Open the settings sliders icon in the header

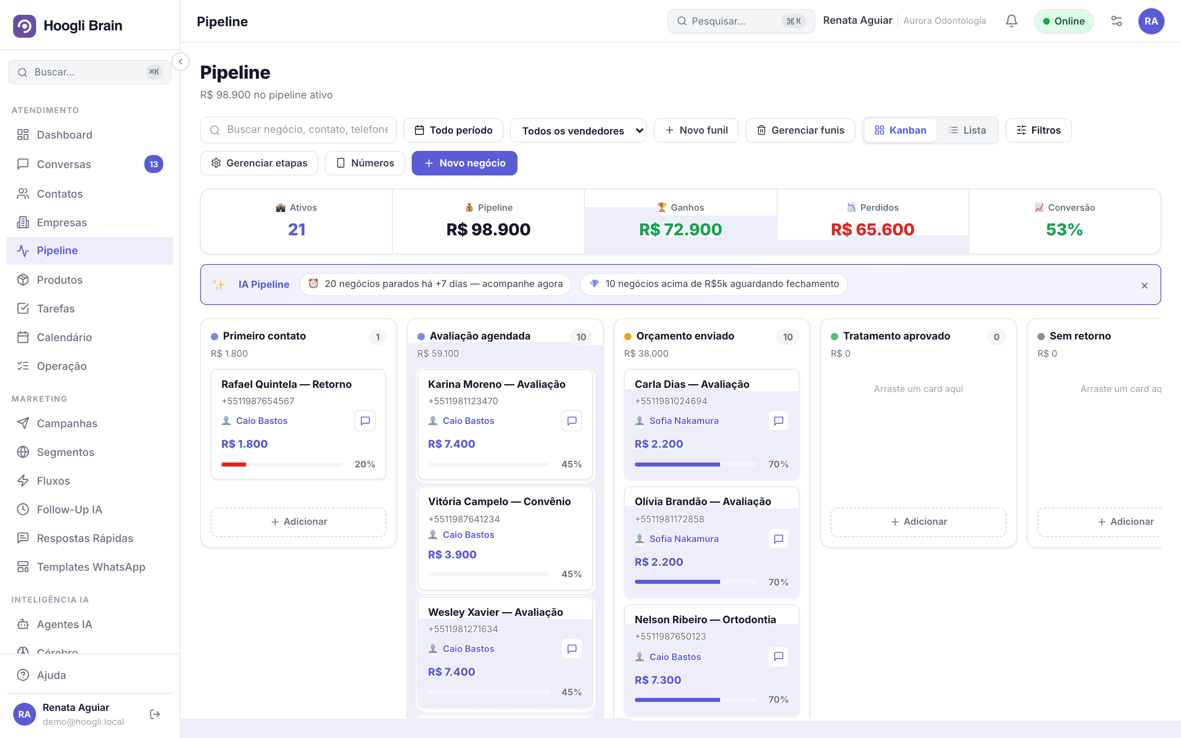1117,21
